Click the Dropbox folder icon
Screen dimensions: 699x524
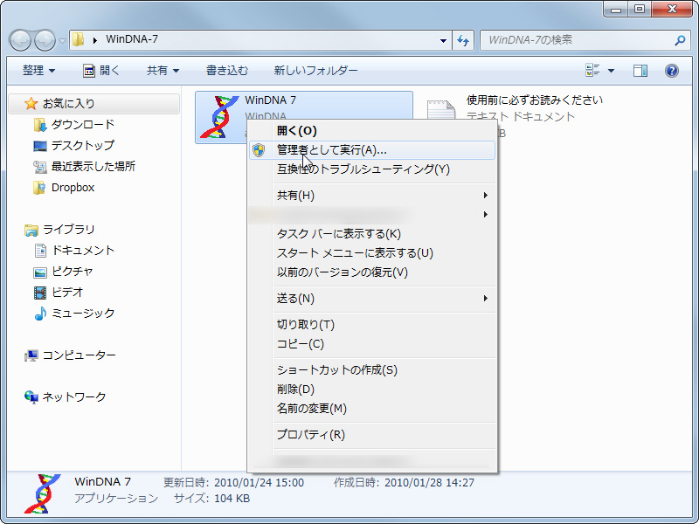(x=39, y=188)
